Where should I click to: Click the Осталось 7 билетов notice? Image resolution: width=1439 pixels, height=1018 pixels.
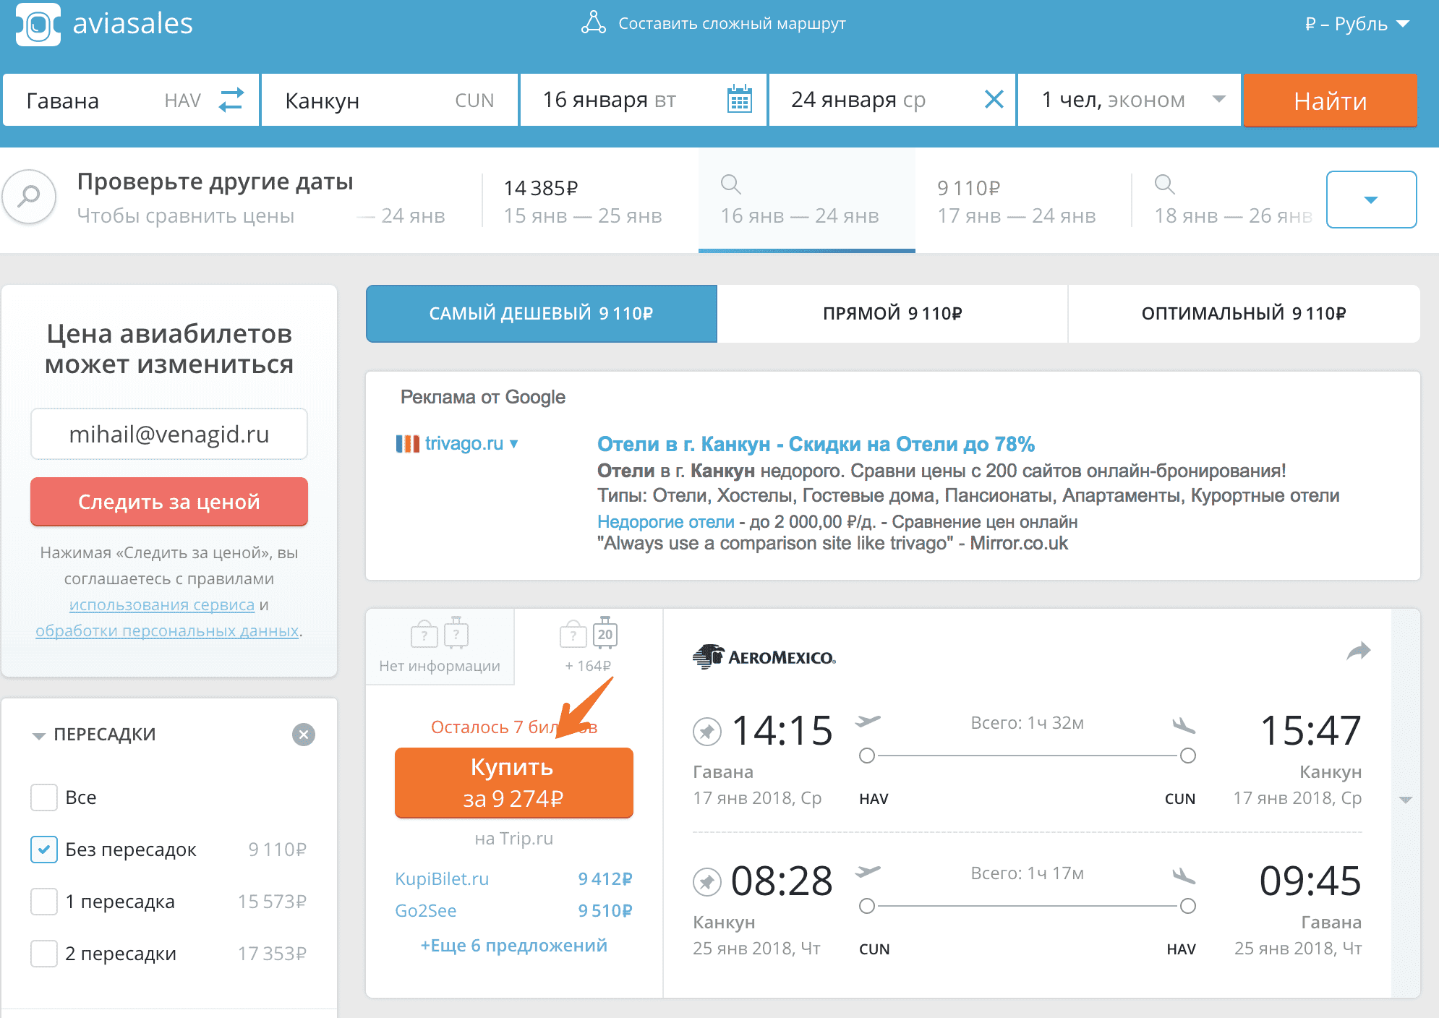tap(514, 727)
